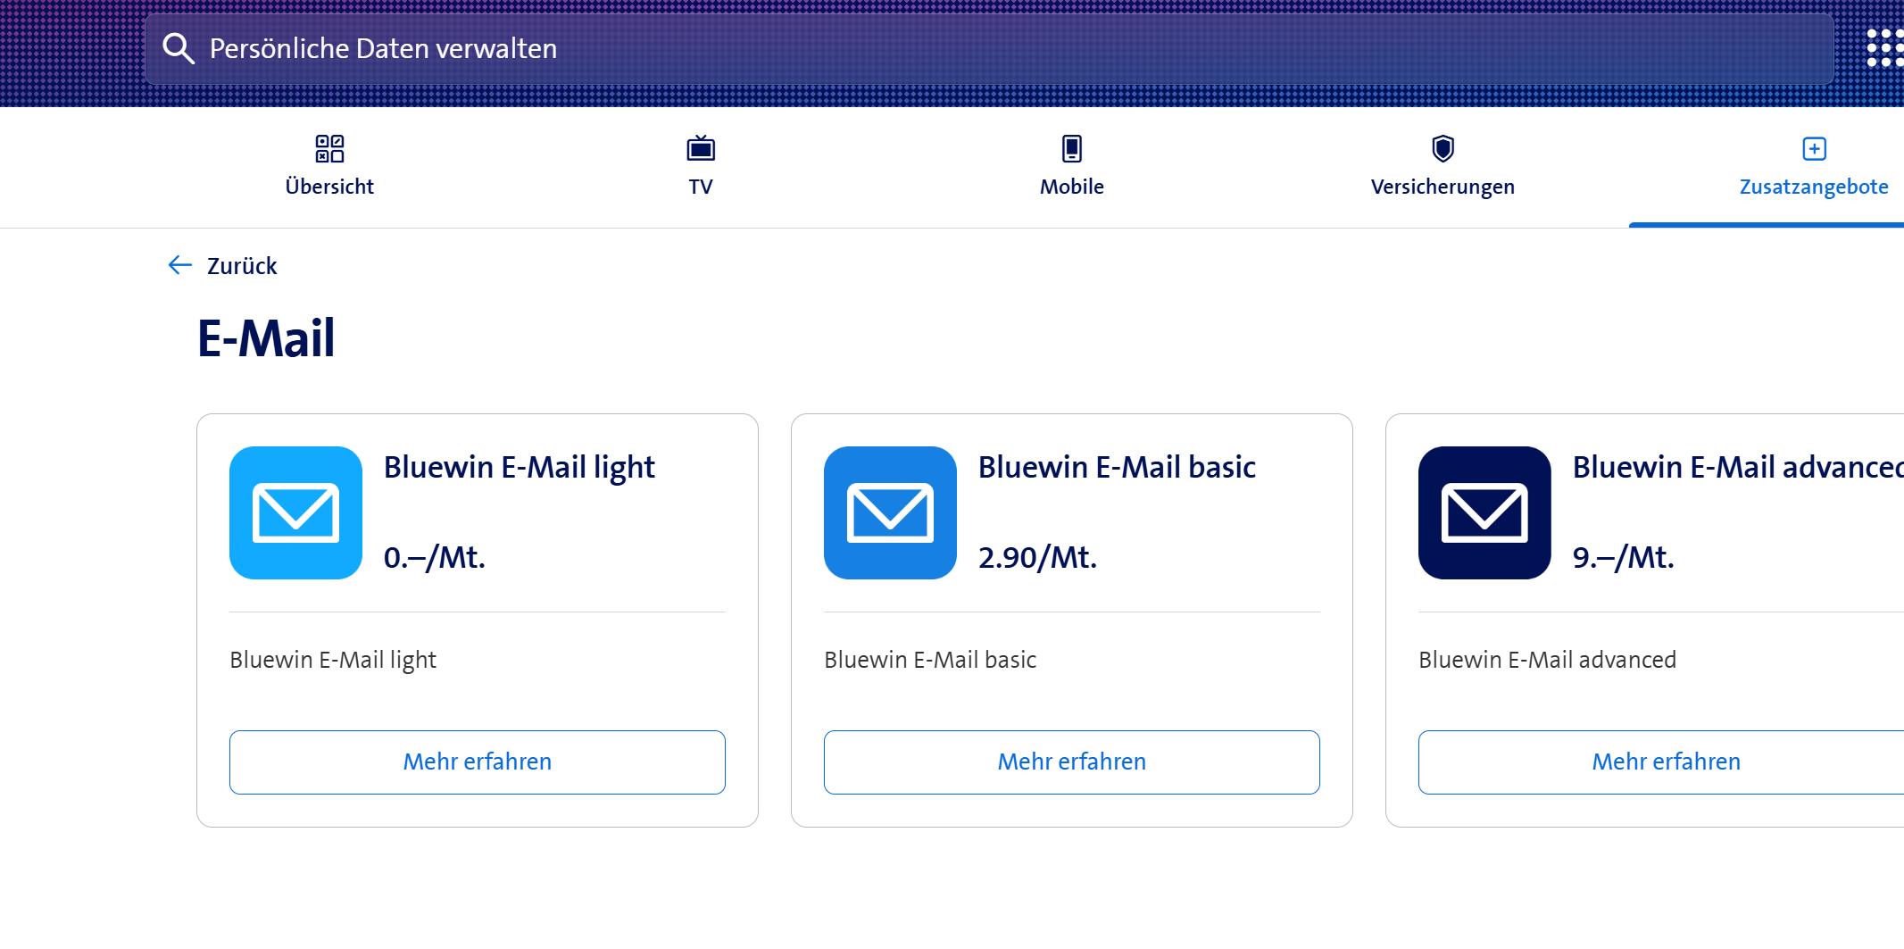Go back via the Zurück link

(242, 266)
